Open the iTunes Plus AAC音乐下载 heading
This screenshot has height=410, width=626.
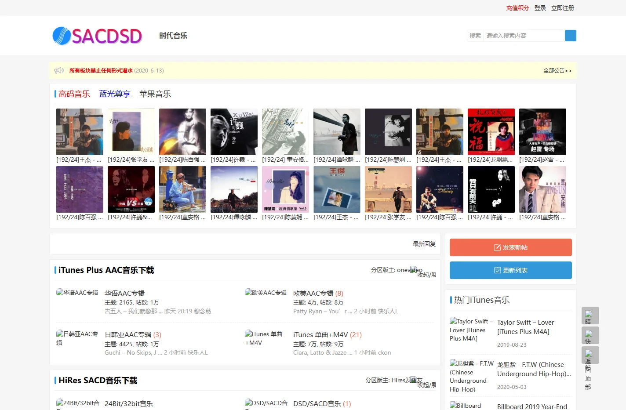click(106, 270)
